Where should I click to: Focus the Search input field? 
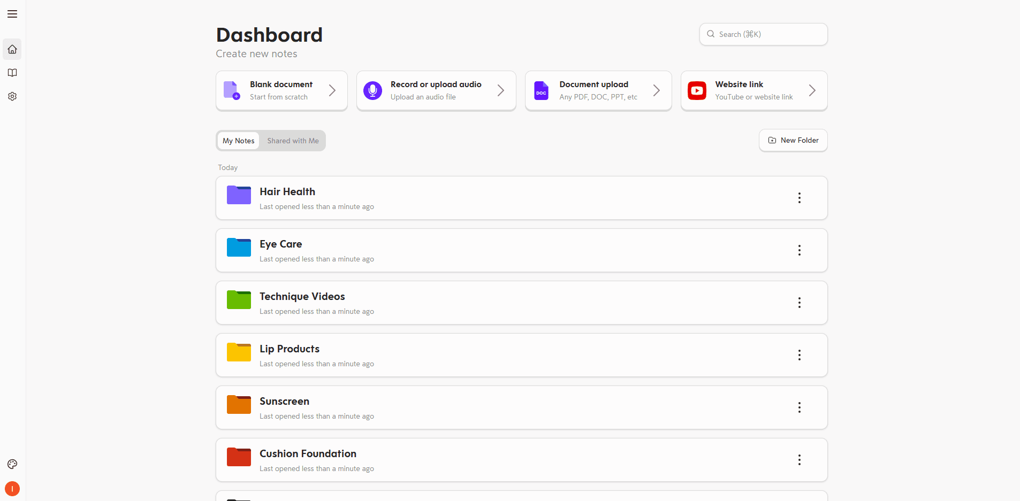[x=764, y=34]
